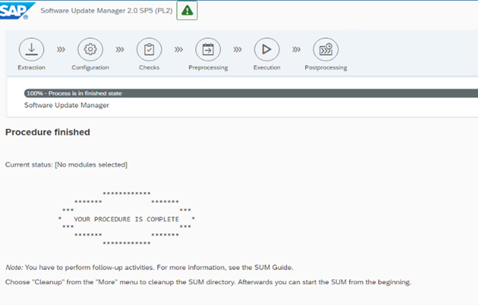The image size is (478, 305).
Task: Click the Software Update Manager text under progress bar
Action: click(x=66, y=105)
